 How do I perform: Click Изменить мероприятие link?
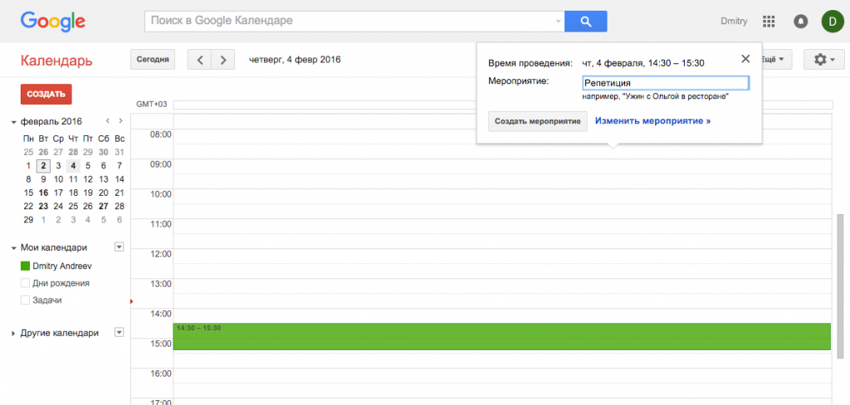tap(652, 121)
